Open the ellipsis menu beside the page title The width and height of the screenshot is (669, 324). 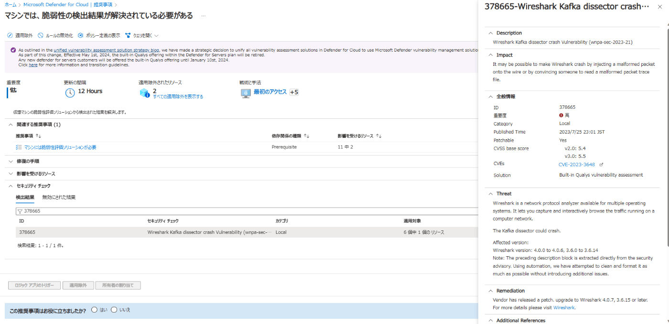point(203,16)
